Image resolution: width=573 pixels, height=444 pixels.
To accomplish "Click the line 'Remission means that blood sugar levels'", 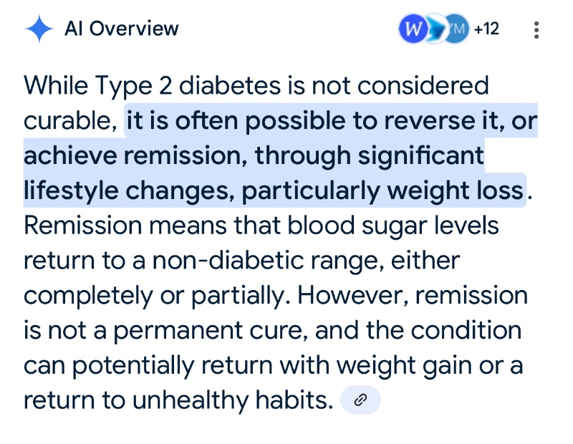I will (261, 226).
